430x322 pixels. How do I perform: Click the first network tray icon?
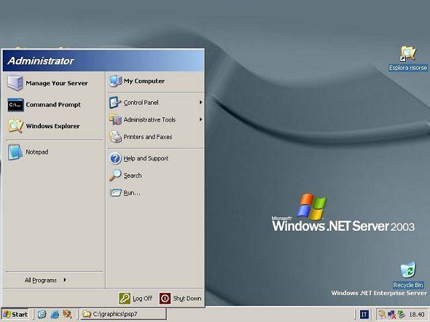tap(382, 315)
